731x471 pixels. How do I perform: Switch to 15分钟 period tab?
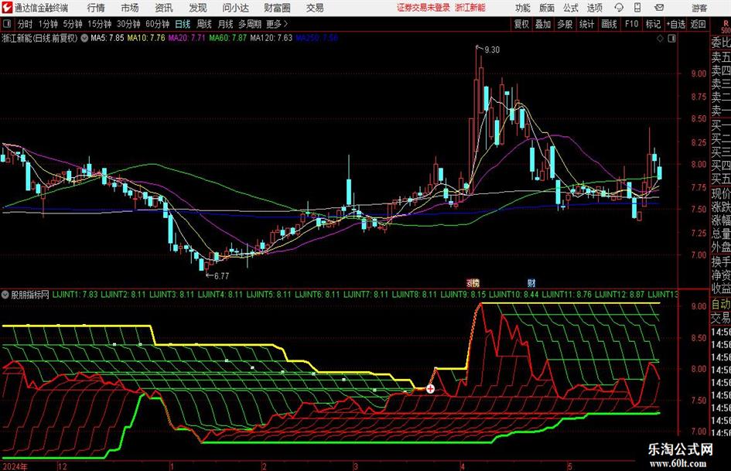pos(100,24)
